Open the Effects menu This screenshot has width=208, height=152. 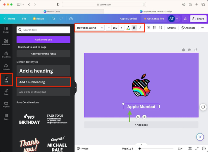pos(172,28)
